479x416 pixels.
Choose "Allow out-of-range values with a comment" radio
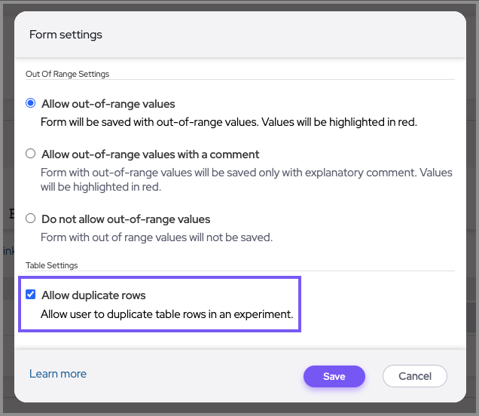click(31, 154)
